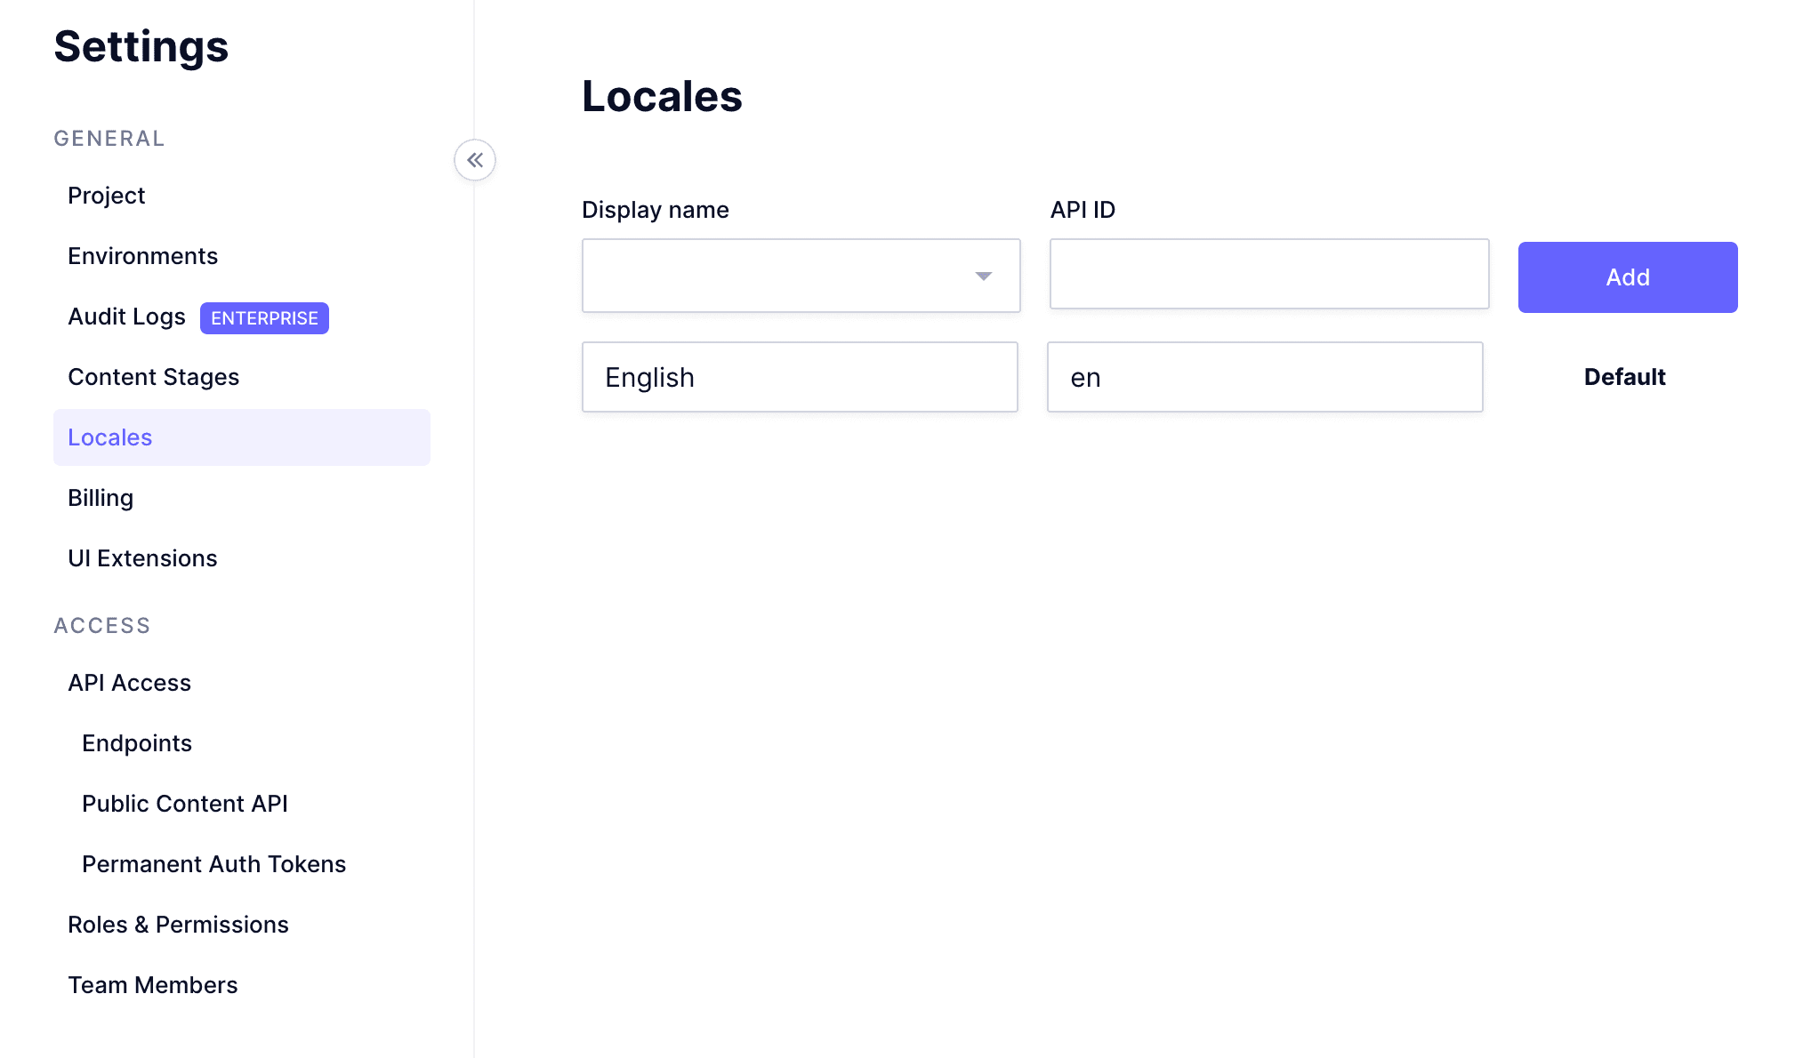Go to Billing settings
Screen dimensions: 1803x1058
[x=100, y=497]
